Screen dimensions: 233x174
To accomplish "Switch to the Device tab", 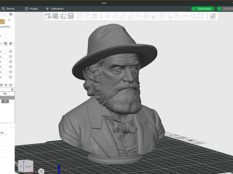I will 8,9.
